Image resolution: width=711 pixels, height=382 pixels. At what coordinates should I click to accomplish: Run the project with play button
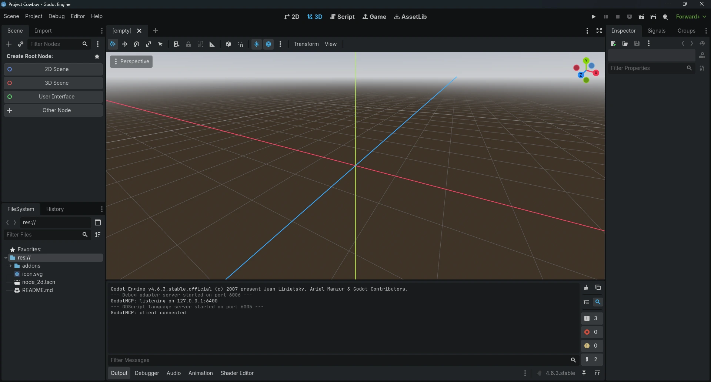point(594,17)
